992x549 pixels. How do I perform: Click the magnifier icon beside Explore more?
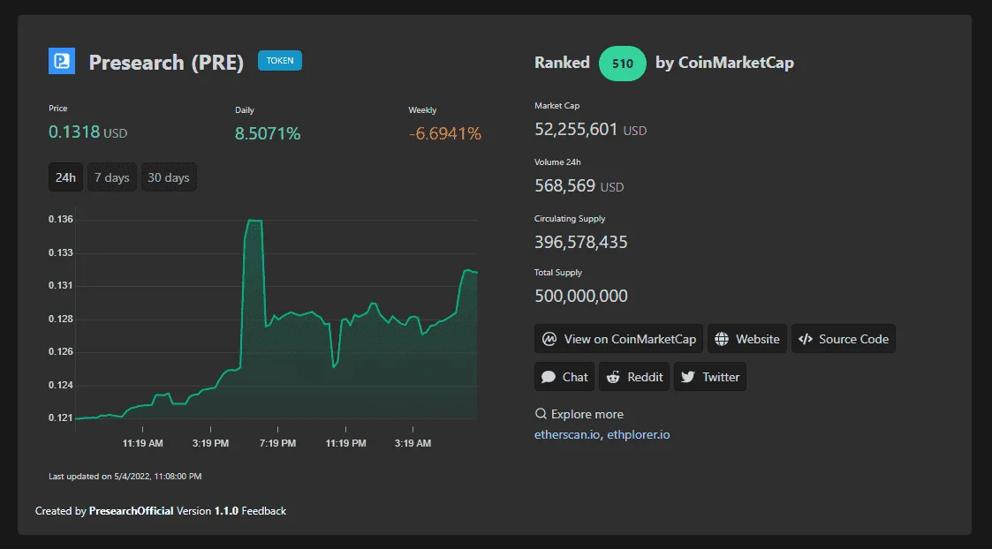541,414
